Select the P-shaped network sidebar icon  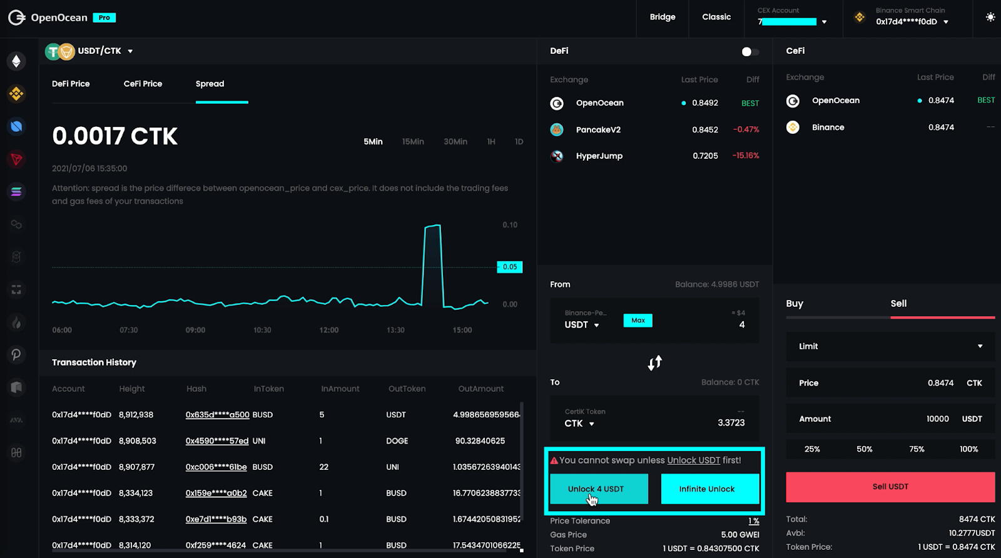(x=16, y=355)
